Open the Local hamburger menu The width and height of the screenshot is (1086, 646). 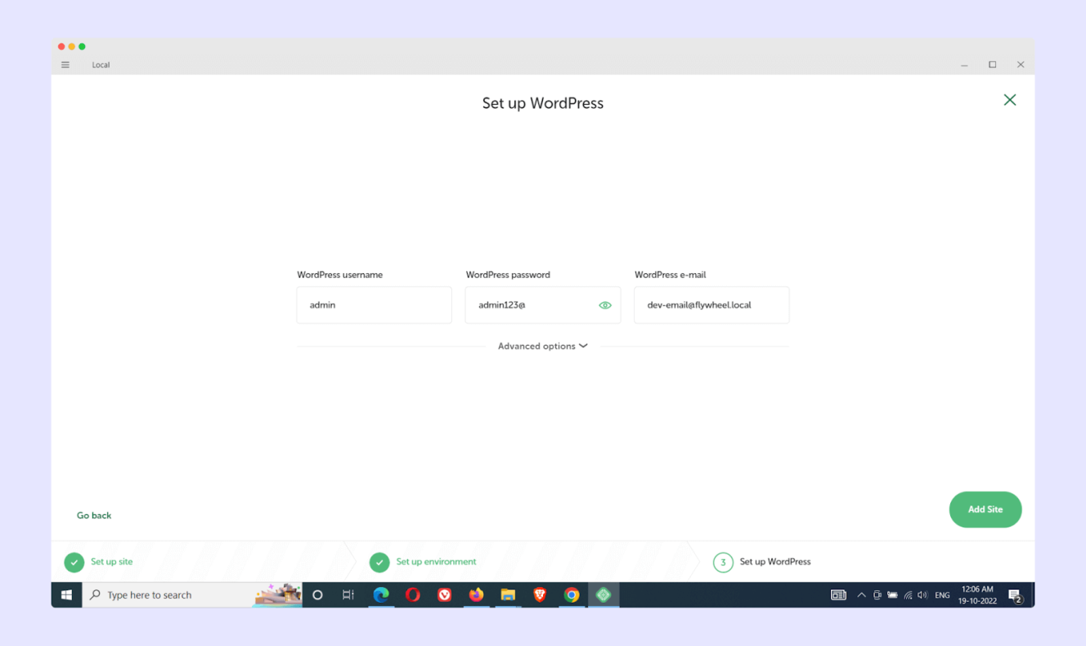click(x=65, y=65)
